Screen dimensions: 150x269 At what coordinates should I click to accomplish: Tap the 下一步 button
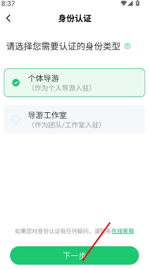click(74, 255)
